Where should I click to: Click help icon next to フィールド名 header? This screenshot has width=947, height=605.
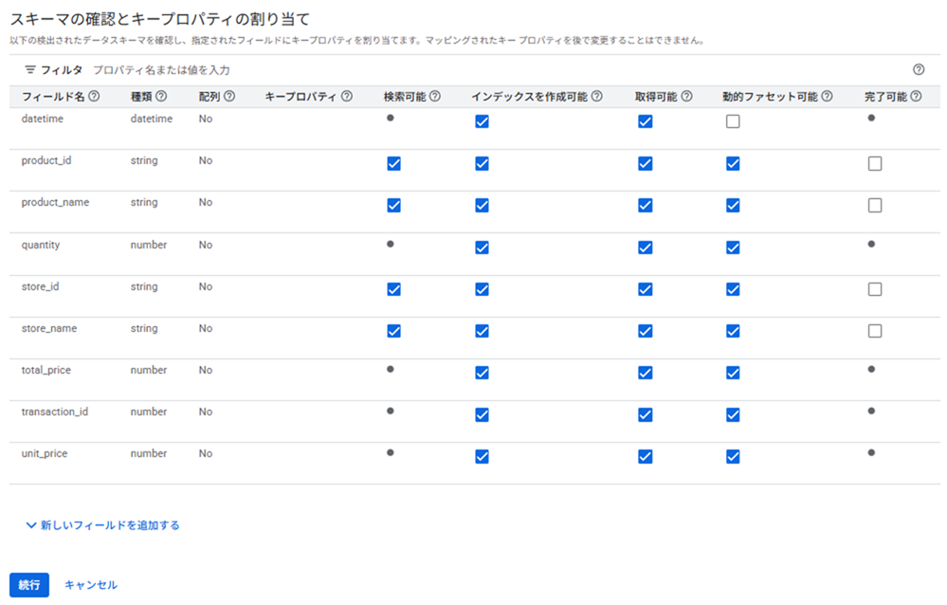(95, 96)
